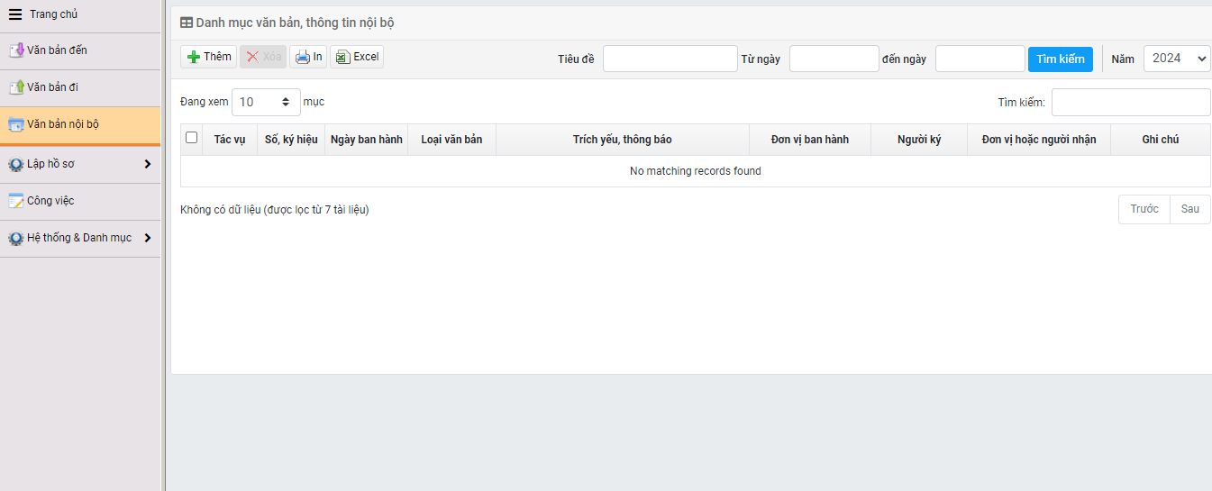Image resolution: width=1212 pixels, height=491 pixels.
Task: Click the Tiêu đề input field
Action: [x=670, y=59]
